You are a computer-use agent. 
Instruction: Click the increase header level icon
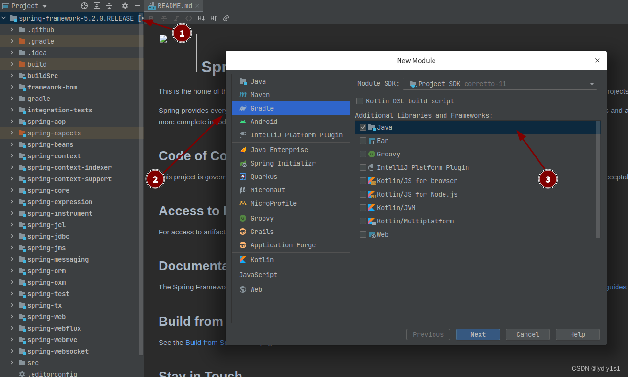point(214,18)
